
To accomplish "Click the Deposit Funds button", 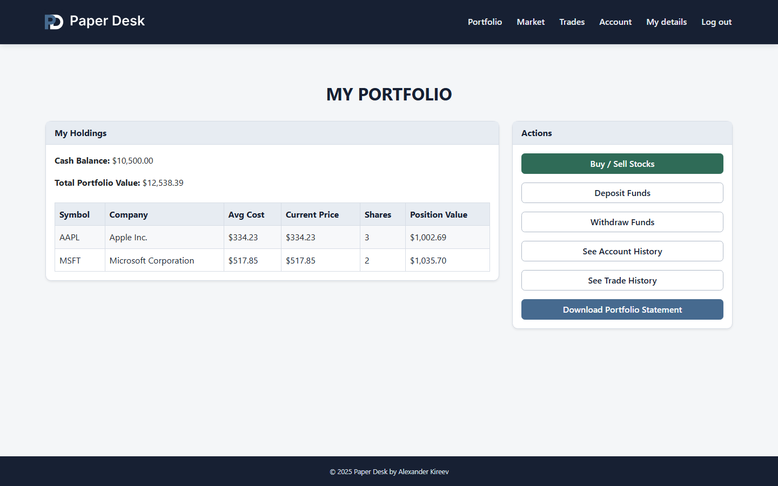I will coord(622,193).
